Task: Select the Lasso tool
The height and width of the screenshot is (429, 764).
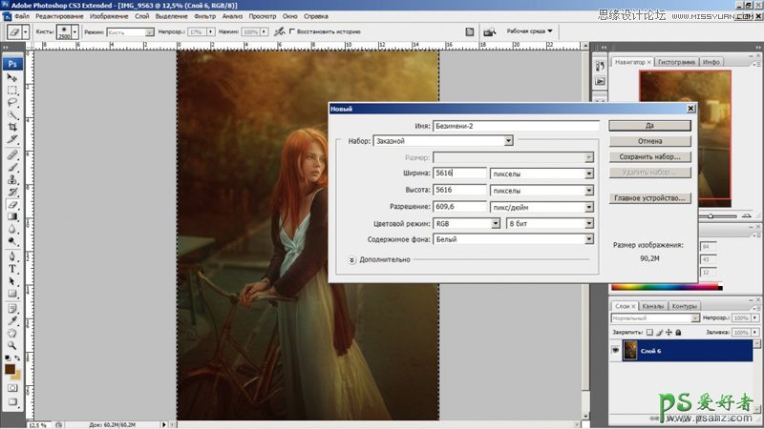Action: (12, 101)
